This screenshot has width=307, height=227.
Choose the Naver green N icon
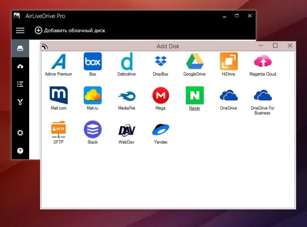[195, 95]
